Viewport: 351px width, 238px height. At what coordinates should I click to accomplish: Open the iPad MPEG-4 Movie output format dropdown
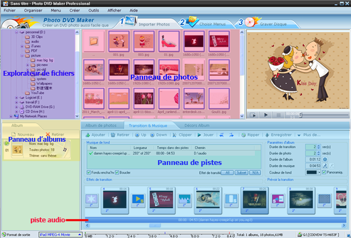60,235
